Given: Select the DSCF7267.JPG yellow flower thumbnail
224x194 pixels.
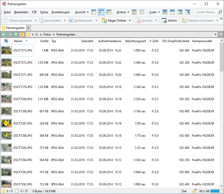Looking at the screenshot, I should [6, 124].
